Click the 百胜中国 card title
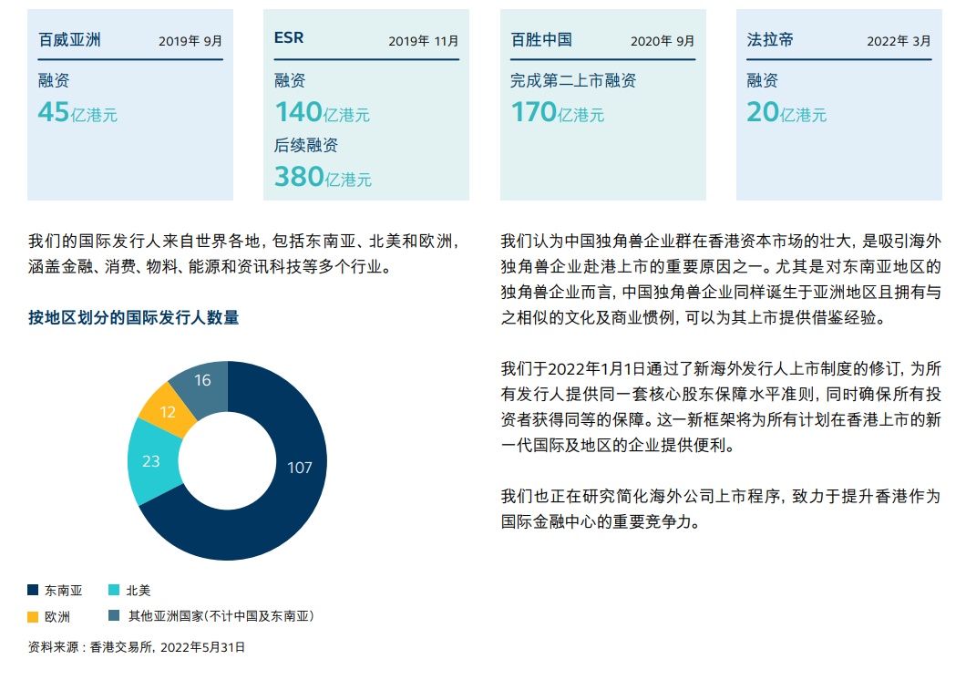 [x=541, y=40]
